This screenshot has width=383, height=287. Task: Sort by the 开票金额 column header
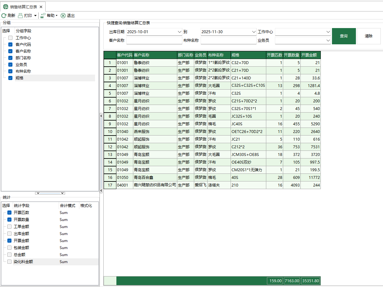tap(310, 55)
